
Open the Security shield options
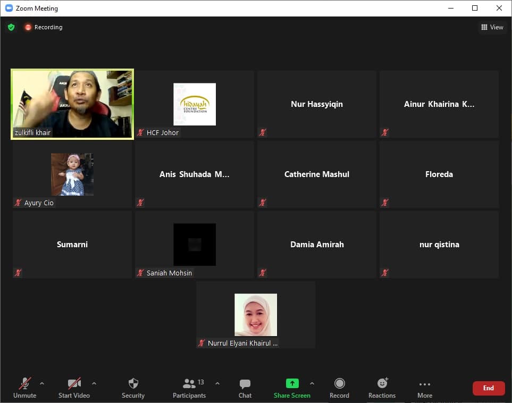click(x=133, y=388)
